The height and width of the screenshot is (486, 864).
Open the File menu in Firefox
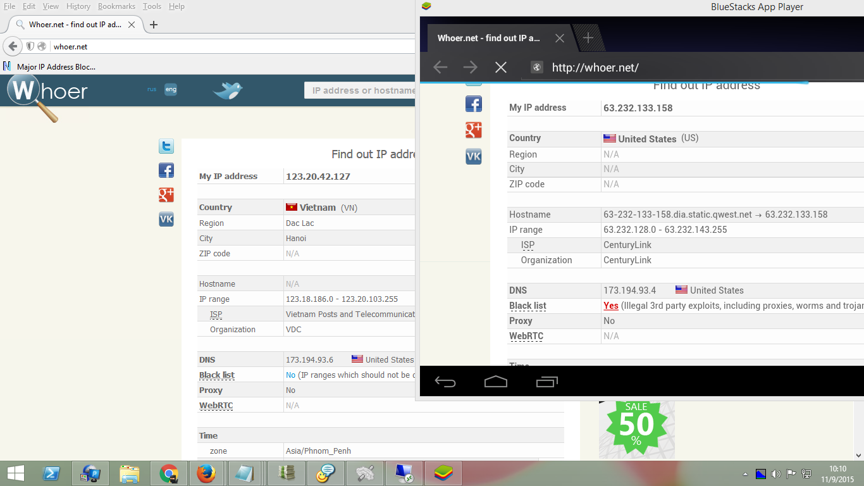9,6
